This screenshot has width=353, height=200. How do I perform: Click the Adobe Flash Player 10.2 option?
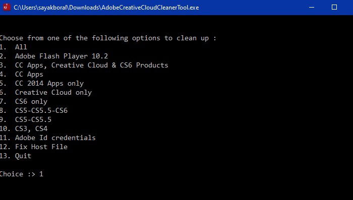54,56
